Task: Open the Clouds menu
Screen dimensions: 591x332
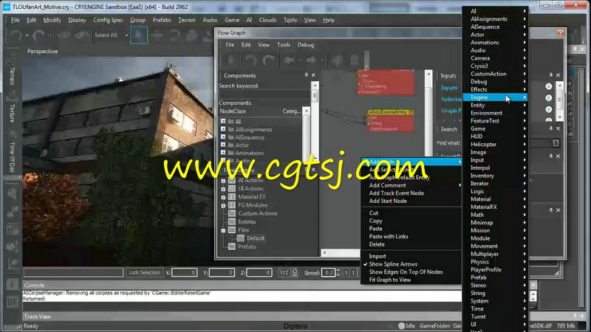Action: pos(267,20)
